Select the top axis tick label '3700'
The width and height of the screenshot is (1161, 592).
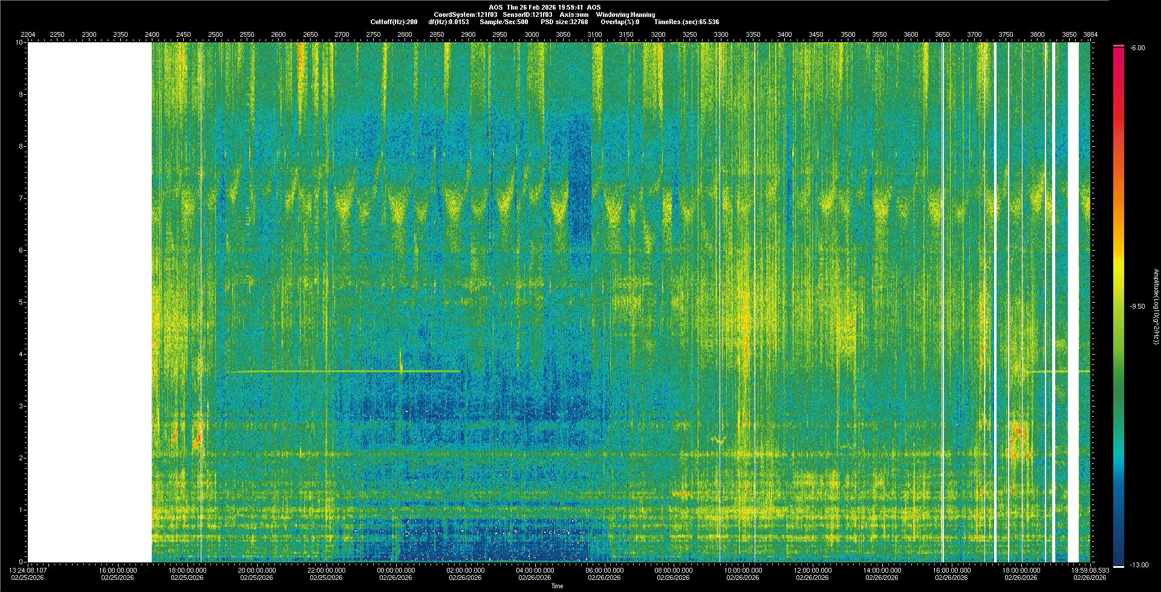tap(975, 34)
